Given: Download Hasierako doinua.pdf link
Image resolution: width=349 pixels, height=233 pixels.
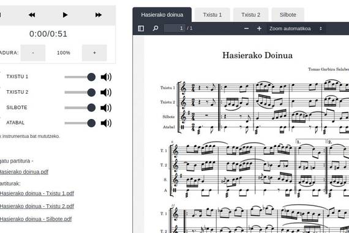Looking at the screenshot, I should point(24,172).
